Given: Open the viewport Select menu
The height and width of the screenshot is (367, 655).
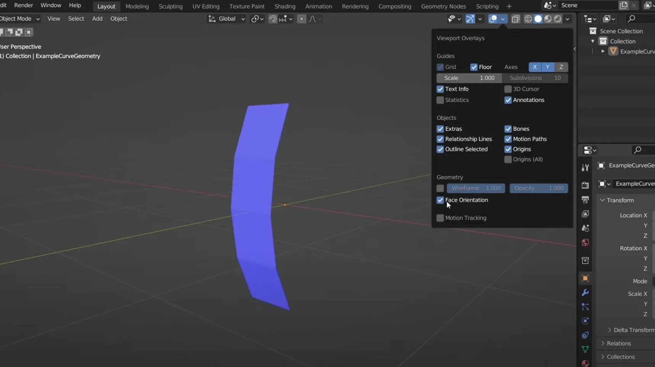Looking at the screenshot, I should point(76,19).
